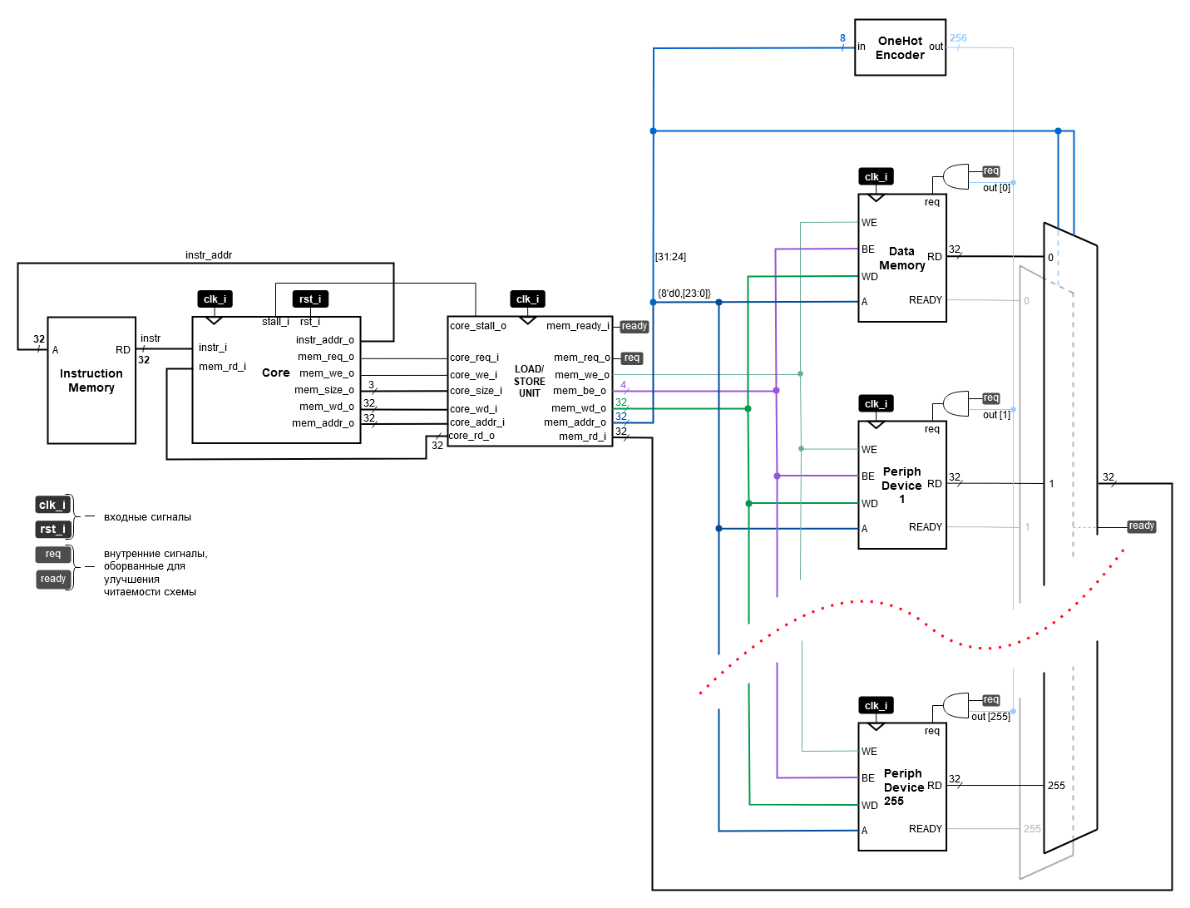Click the AND gate above Periph Device 255
Viewport: 1190px width, 908px height.
pyautogui.click(x=956, y=705)
